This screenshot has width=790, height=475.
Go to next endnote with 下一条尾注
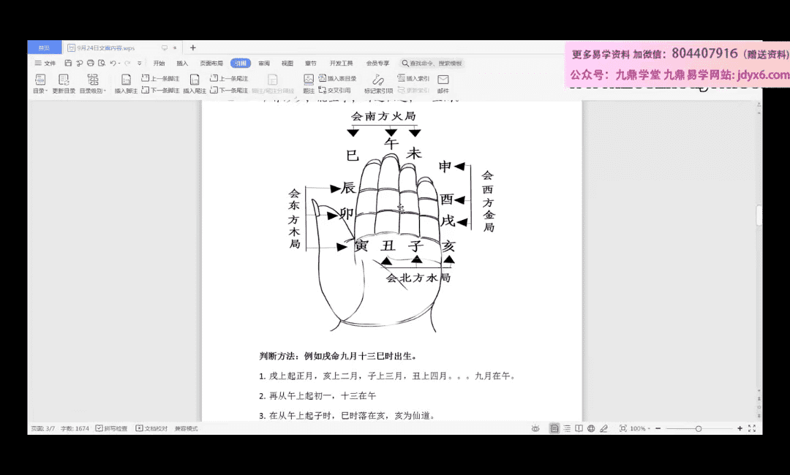230,89
